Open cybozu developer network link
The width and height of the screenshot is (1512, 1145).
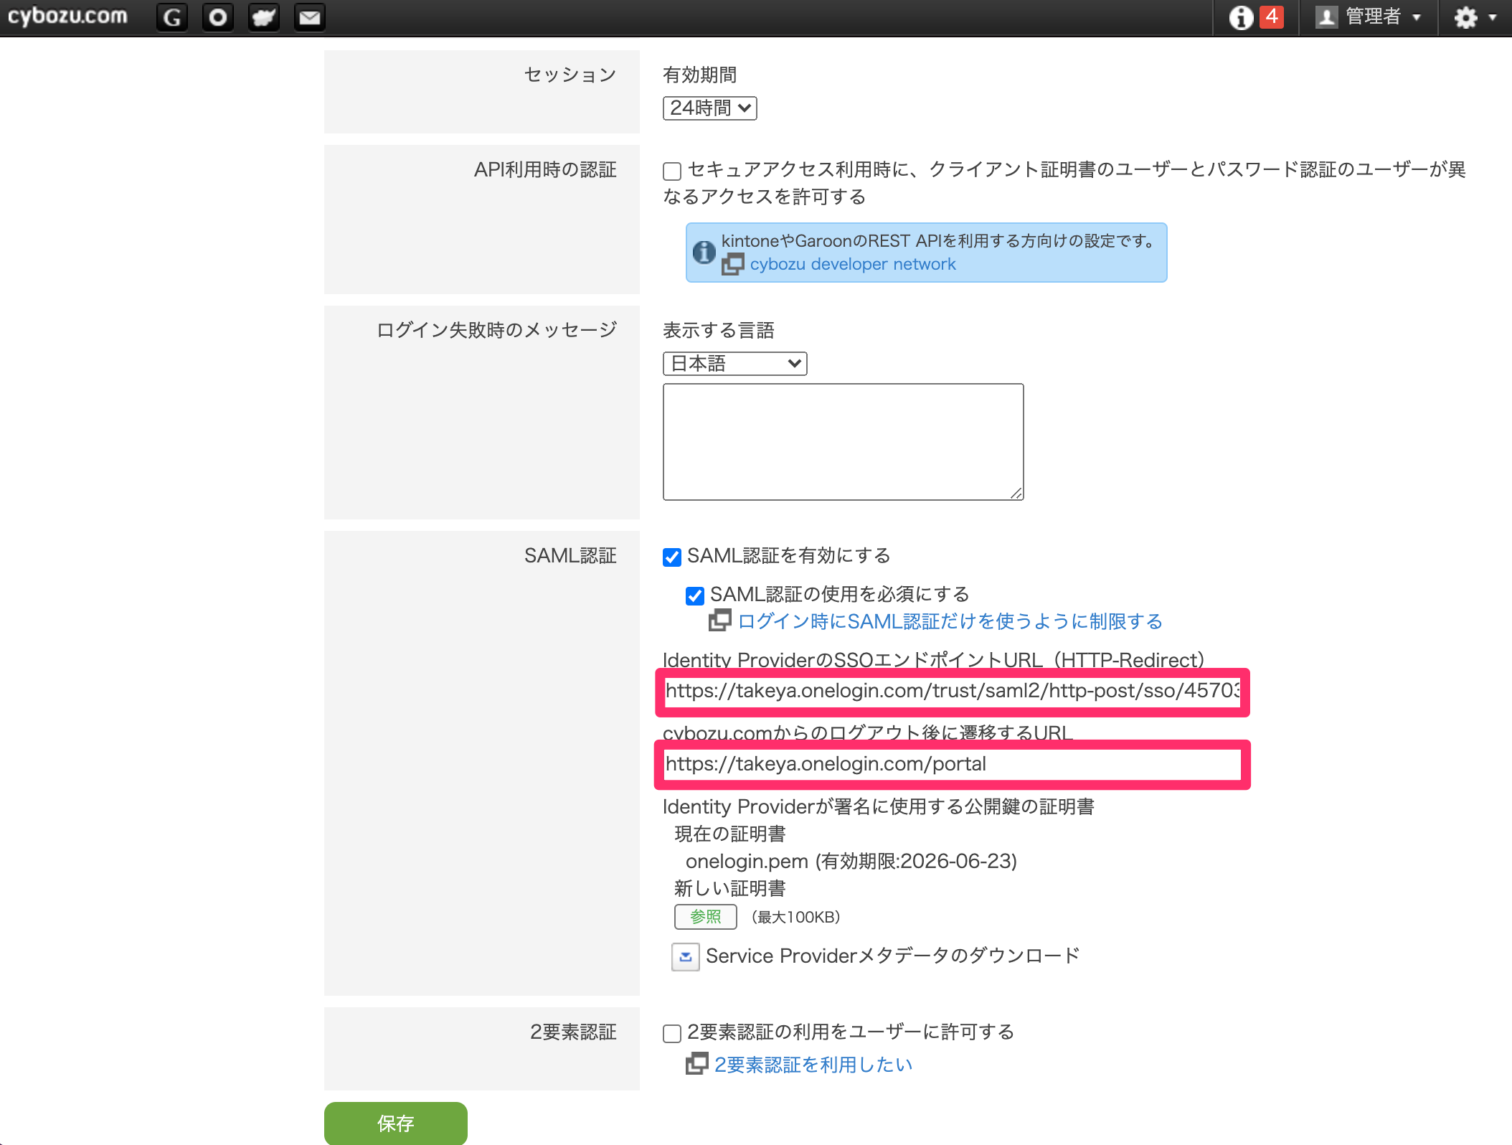tap(853, 264)
